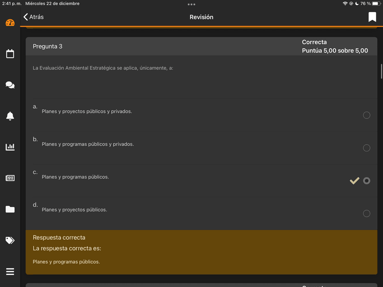Tap the 76 % battery percentage
The width and height of the screenshot is (383, 287).
tap(365, 4)
